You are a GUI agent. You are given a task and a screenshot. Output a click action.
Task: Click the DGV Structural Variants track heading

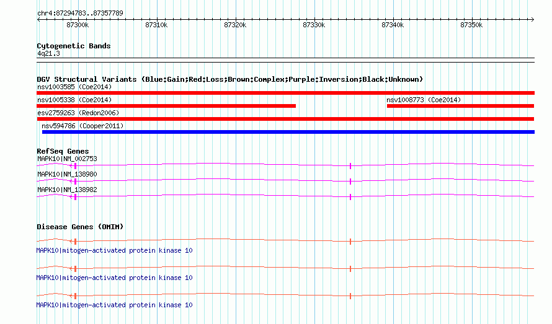(x=229, y=79)
